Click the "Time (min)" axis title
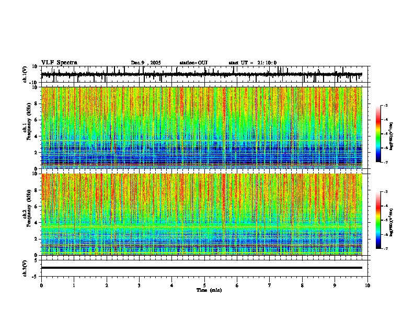414x320 pixels. pos(209,290)
